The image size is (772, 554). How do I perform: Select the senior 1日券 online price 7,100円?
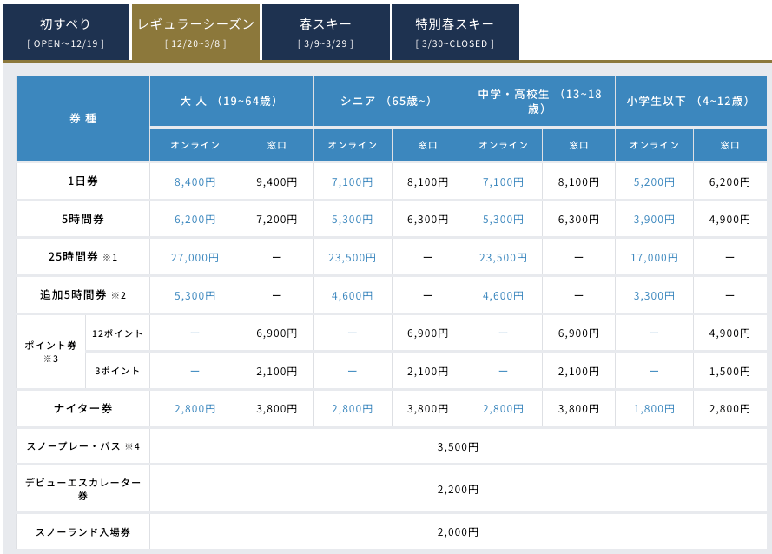(x=351, y=181)
